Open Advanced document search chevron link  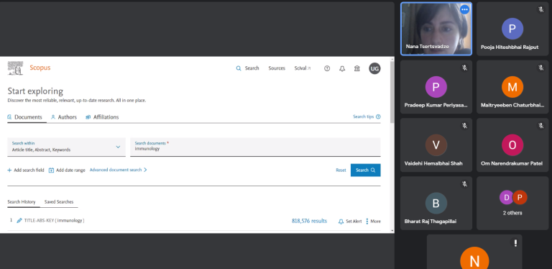tap(119, 170)
